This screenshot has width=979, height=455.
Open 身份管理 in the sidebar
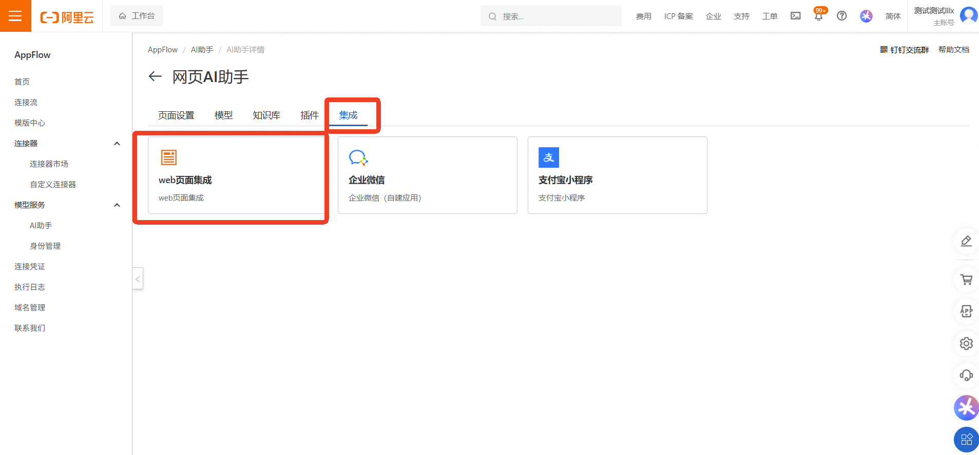(45, 246)
